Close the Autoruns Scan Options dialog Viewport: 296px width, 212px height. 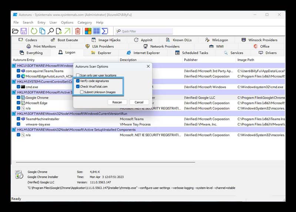[x=148, y=66]
